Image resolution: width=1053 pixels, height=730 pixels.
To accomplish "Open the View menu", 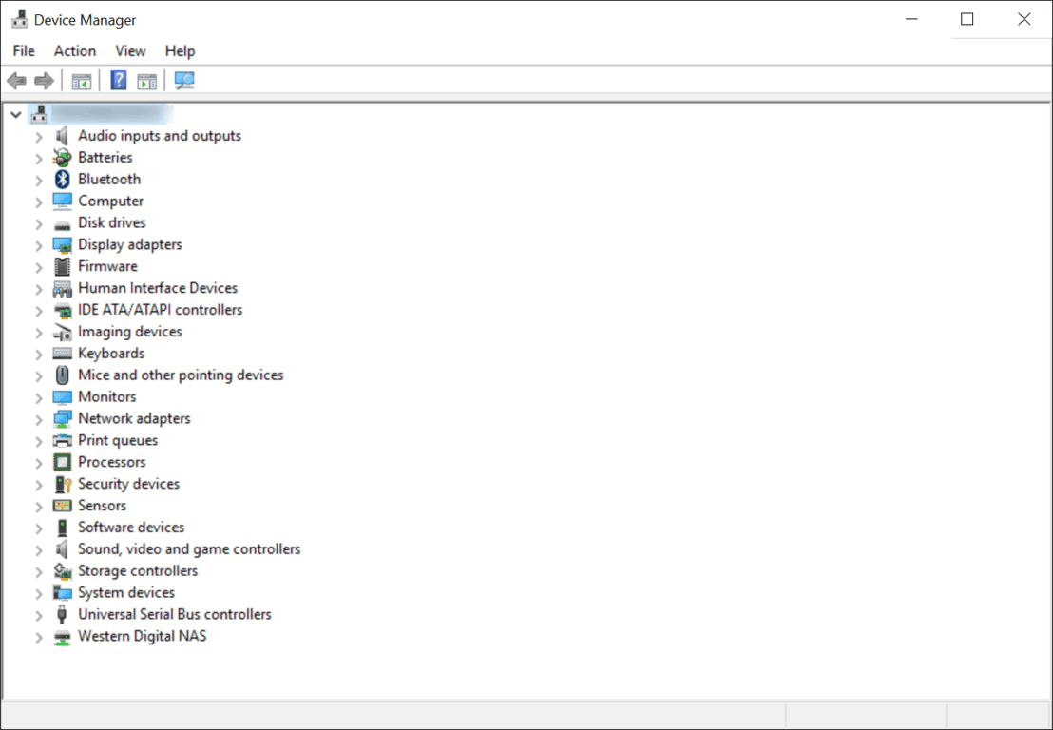I will [x=130, y=51].
